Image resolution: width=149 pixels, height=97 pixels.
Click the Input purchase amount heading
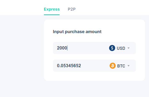[77, 32]
